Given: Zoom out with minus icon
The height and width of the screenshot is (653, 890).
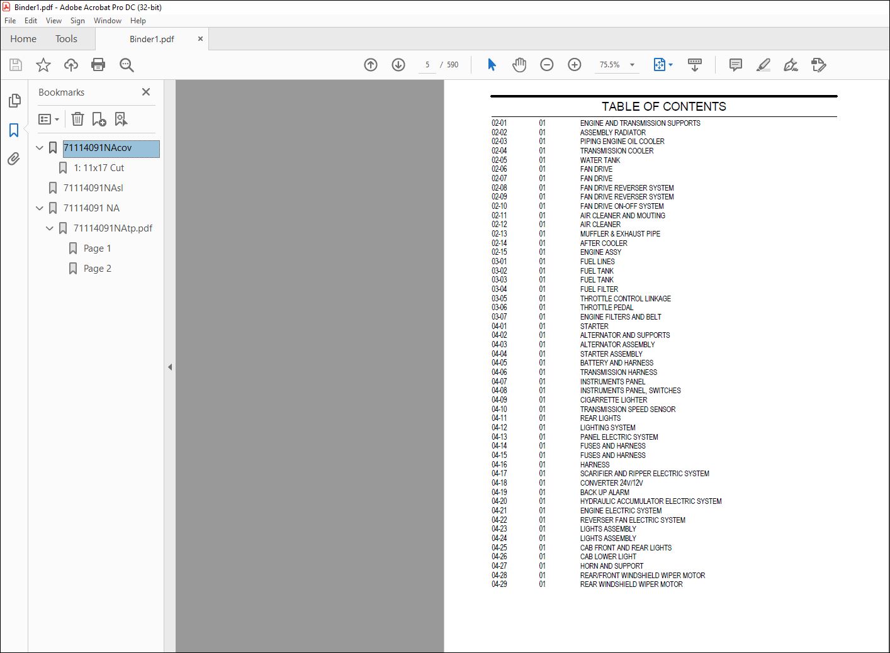Looking at the screenshot, I should pyautogui.click(x=547, y=65).
